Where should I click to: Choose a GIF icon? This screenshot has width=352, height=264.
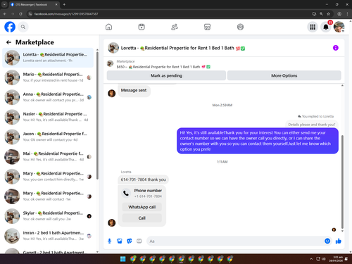coord(139,241)
